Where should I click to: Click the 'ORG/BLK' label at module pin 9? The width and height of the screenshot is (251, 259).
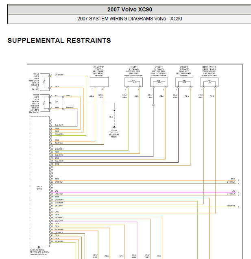pos(59,143)
